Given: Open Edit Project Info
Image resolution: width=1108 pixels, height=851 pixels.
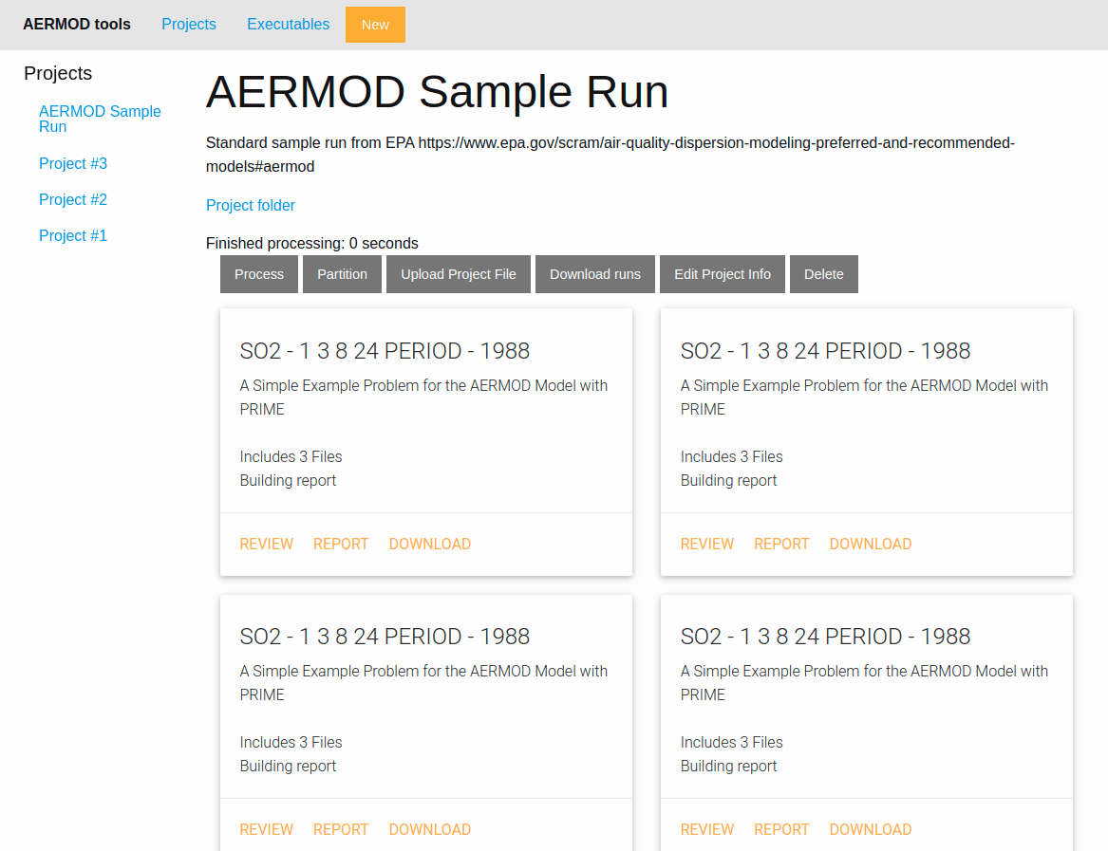Looking at the screenshot, I should click(723, 274).
